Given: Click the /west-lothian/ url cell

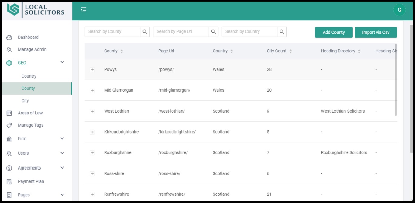Looking at the screenshot, I should (x=172, y=111).
